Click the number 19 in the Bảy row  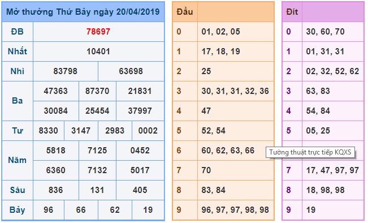pos(148,210)
